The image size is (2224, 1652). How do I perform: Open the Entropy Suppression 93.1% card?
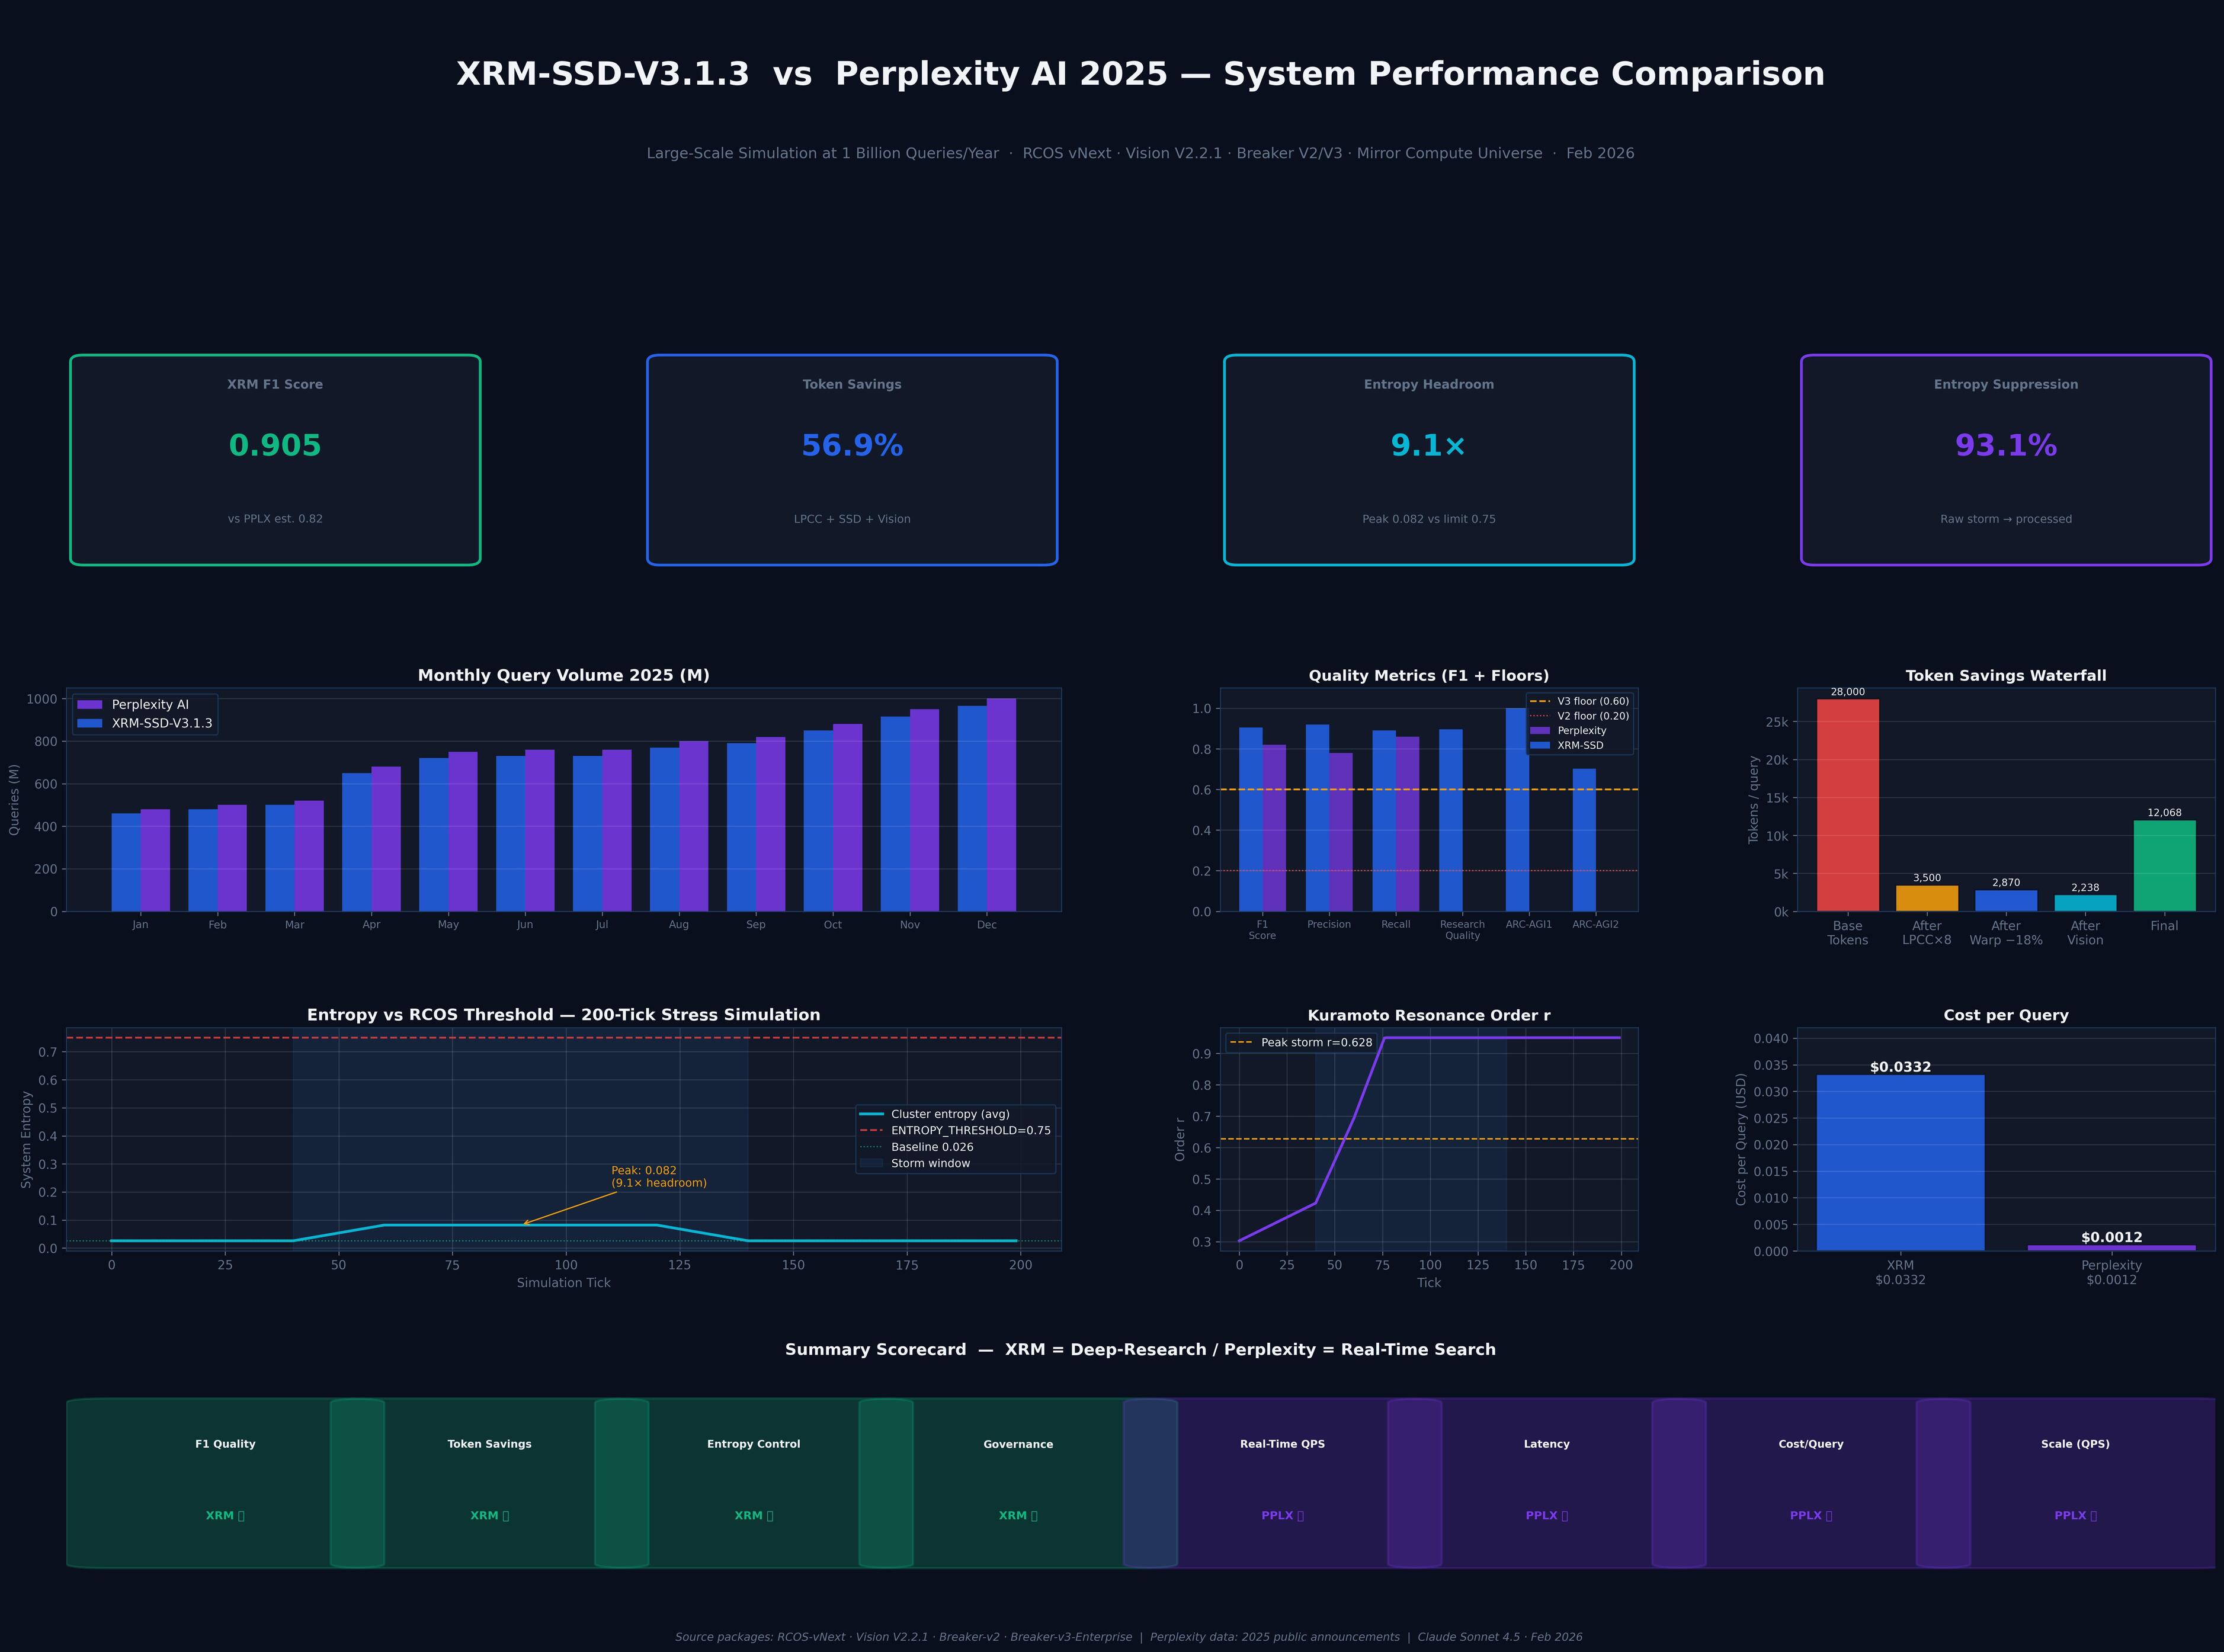[x=2005, y=460]
